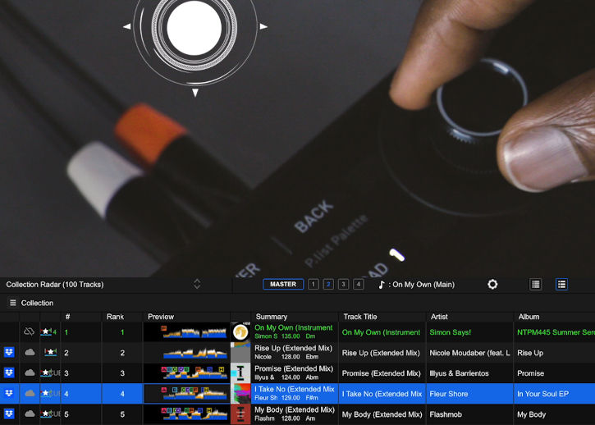Click the cloud icon in the I Take No row
Screen dimensions: 595x425
[30, 394]
